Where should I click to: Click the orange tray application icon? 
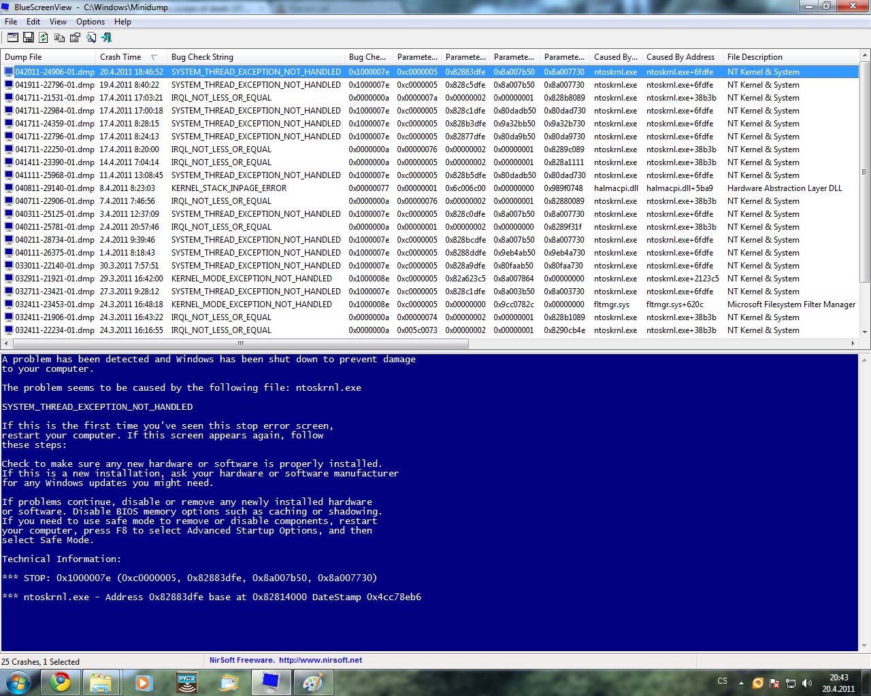757,682
